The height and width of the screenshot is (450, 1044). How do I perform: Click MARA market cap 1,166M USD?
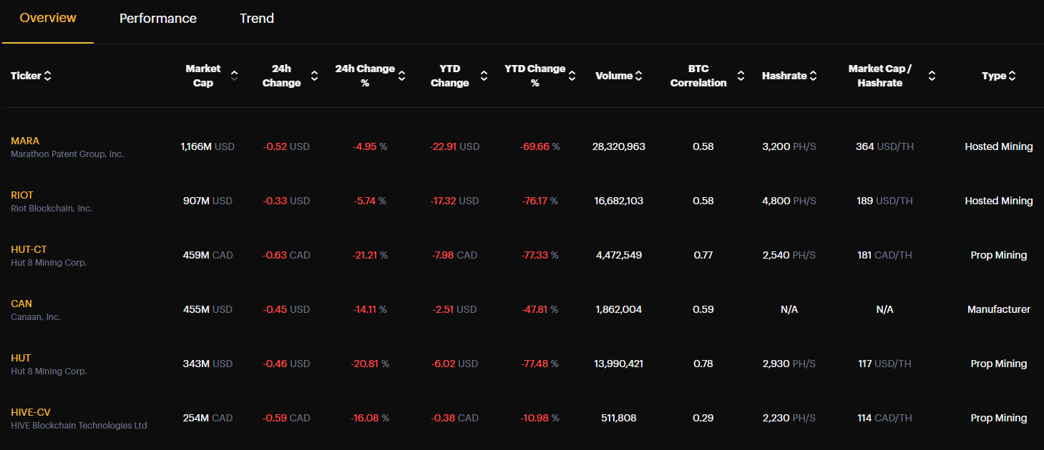tap(208, 146)
